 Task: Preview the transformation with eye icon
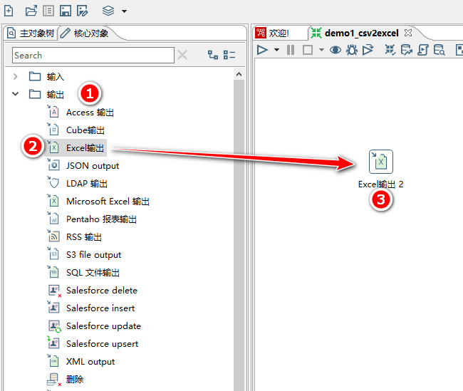point(335,50)
